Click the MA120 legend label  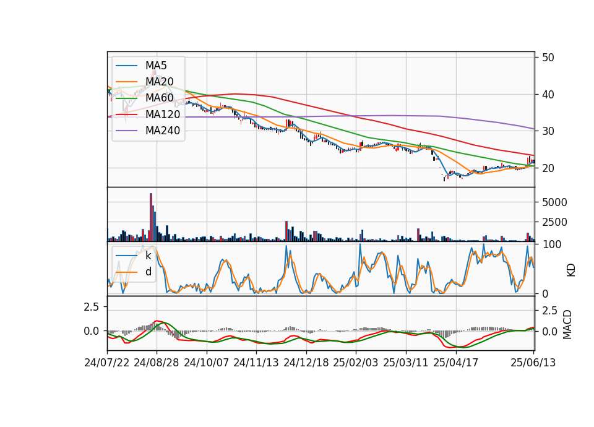(x=163, y=114)
